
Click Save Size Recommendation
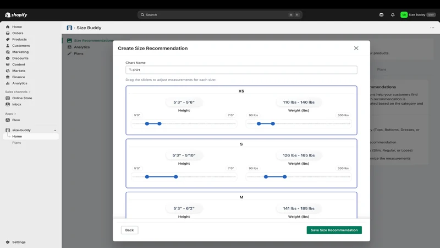(x=334, y=230)
